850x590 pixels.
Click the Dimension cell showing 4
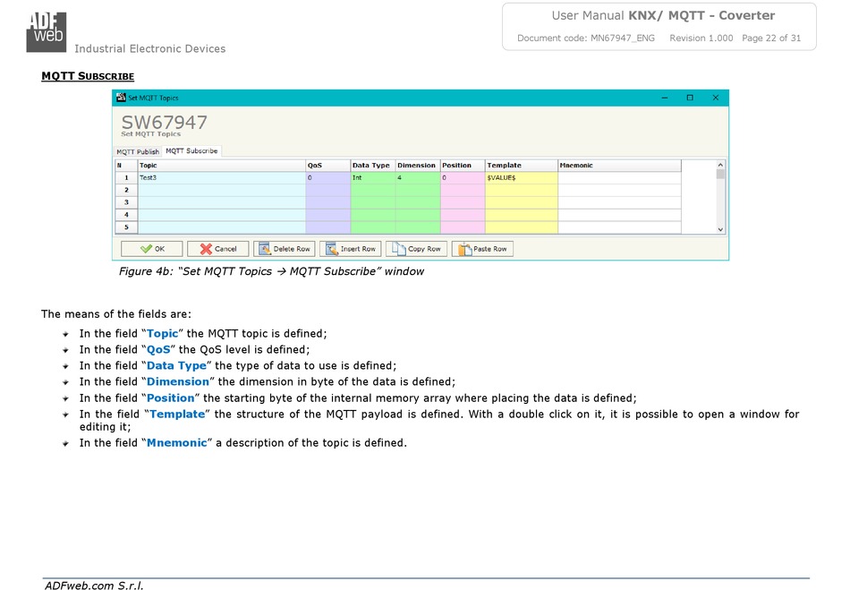pyautogui.click(x=417, y=178)
